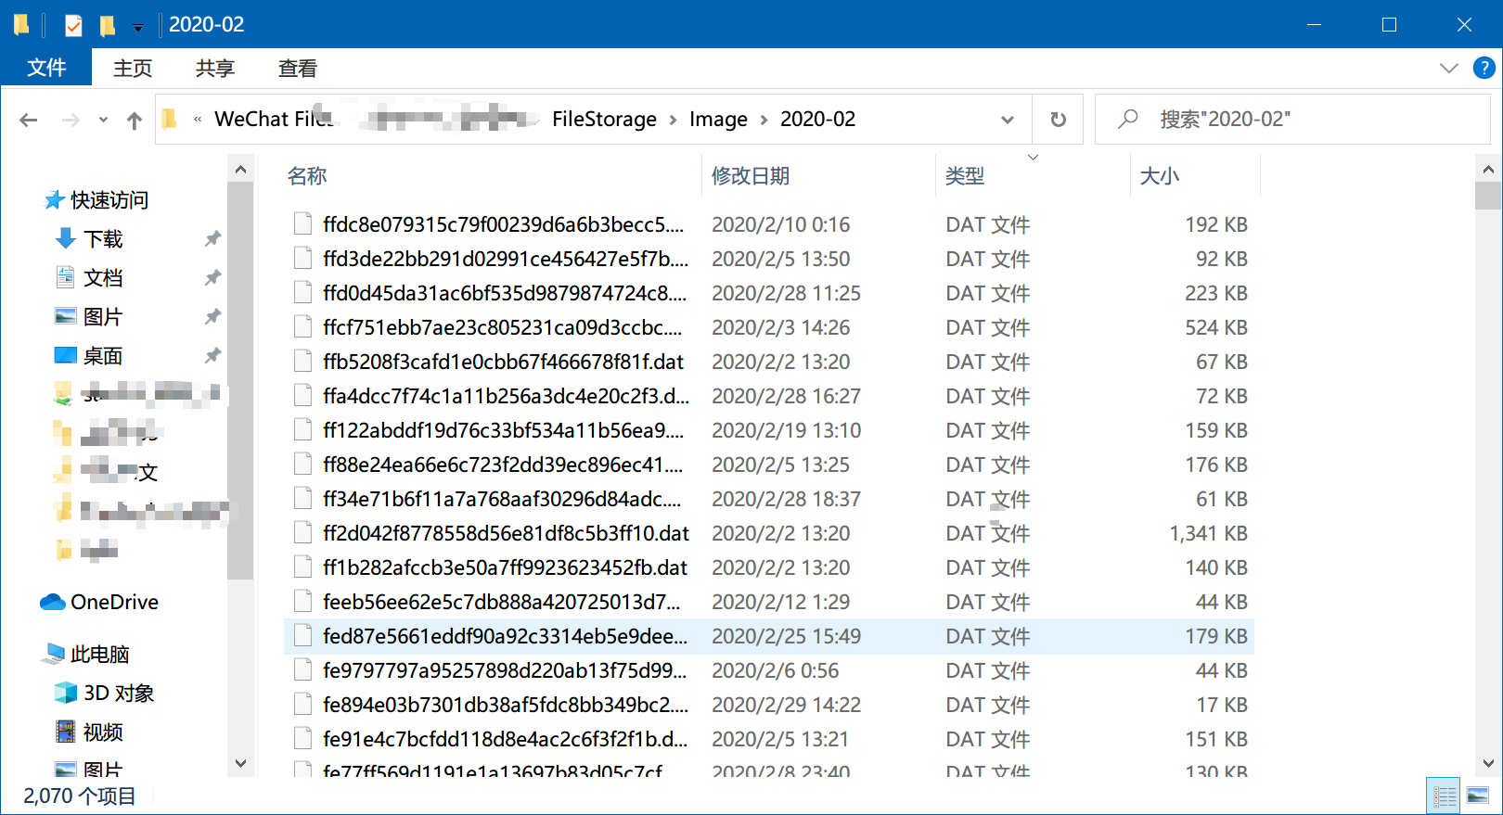This screenshot has height=815, width=1503.
Task: Click the pin icon next to 下载
Action: 212,239
